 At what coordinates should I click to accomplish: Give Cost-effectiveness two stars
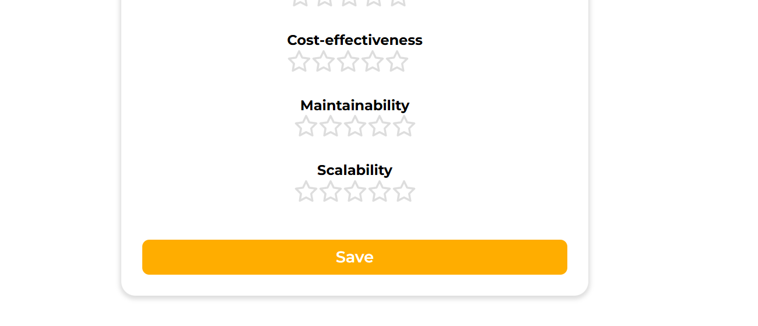pos(323,61)
